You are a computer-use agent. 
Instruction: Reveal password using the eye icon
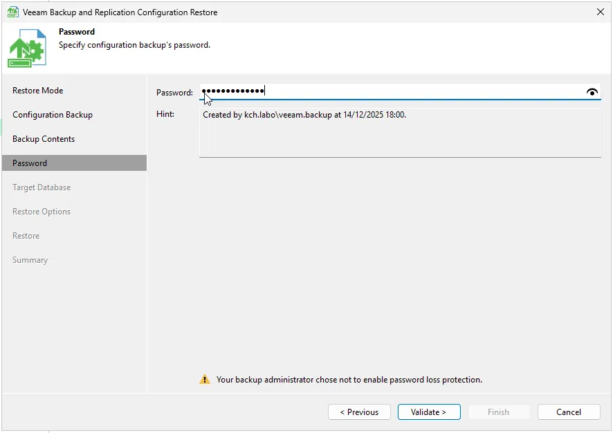592,92
